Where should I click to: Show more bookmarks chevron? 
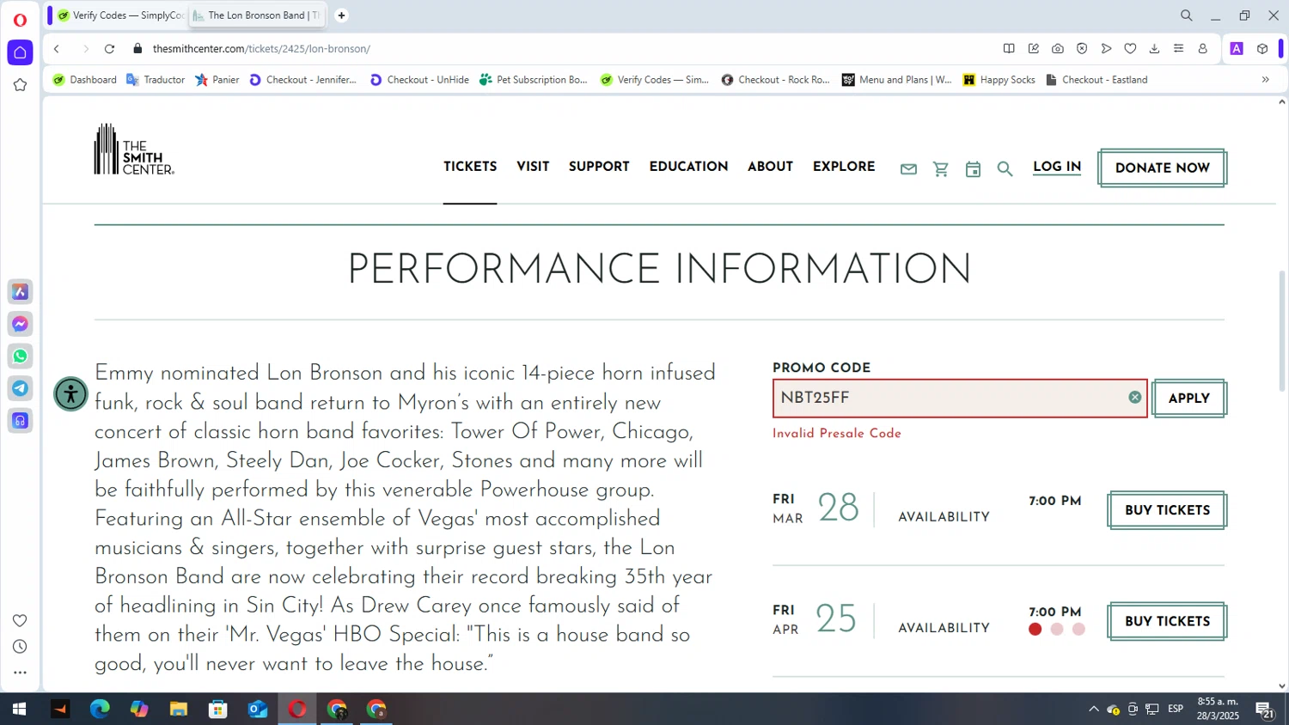coord(1265,80)
